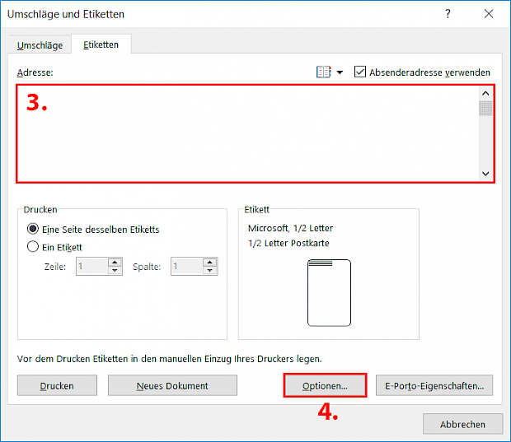
Task: Click inside the Adresse text field
Action: click(x=248, y=134)
